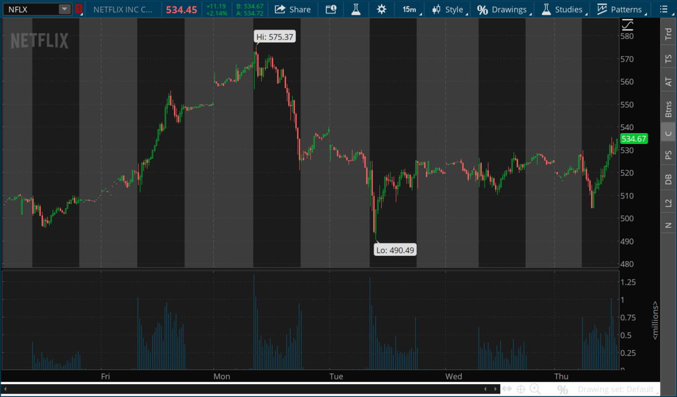Click the NFLX symbol input field

pyautogui.click(x=31, y=9)
